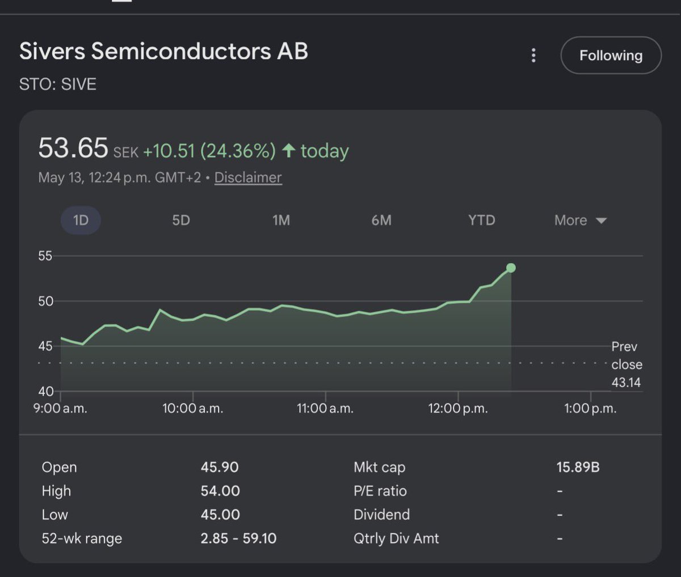Click the Qtrly Div Amt label

point(396,538)
